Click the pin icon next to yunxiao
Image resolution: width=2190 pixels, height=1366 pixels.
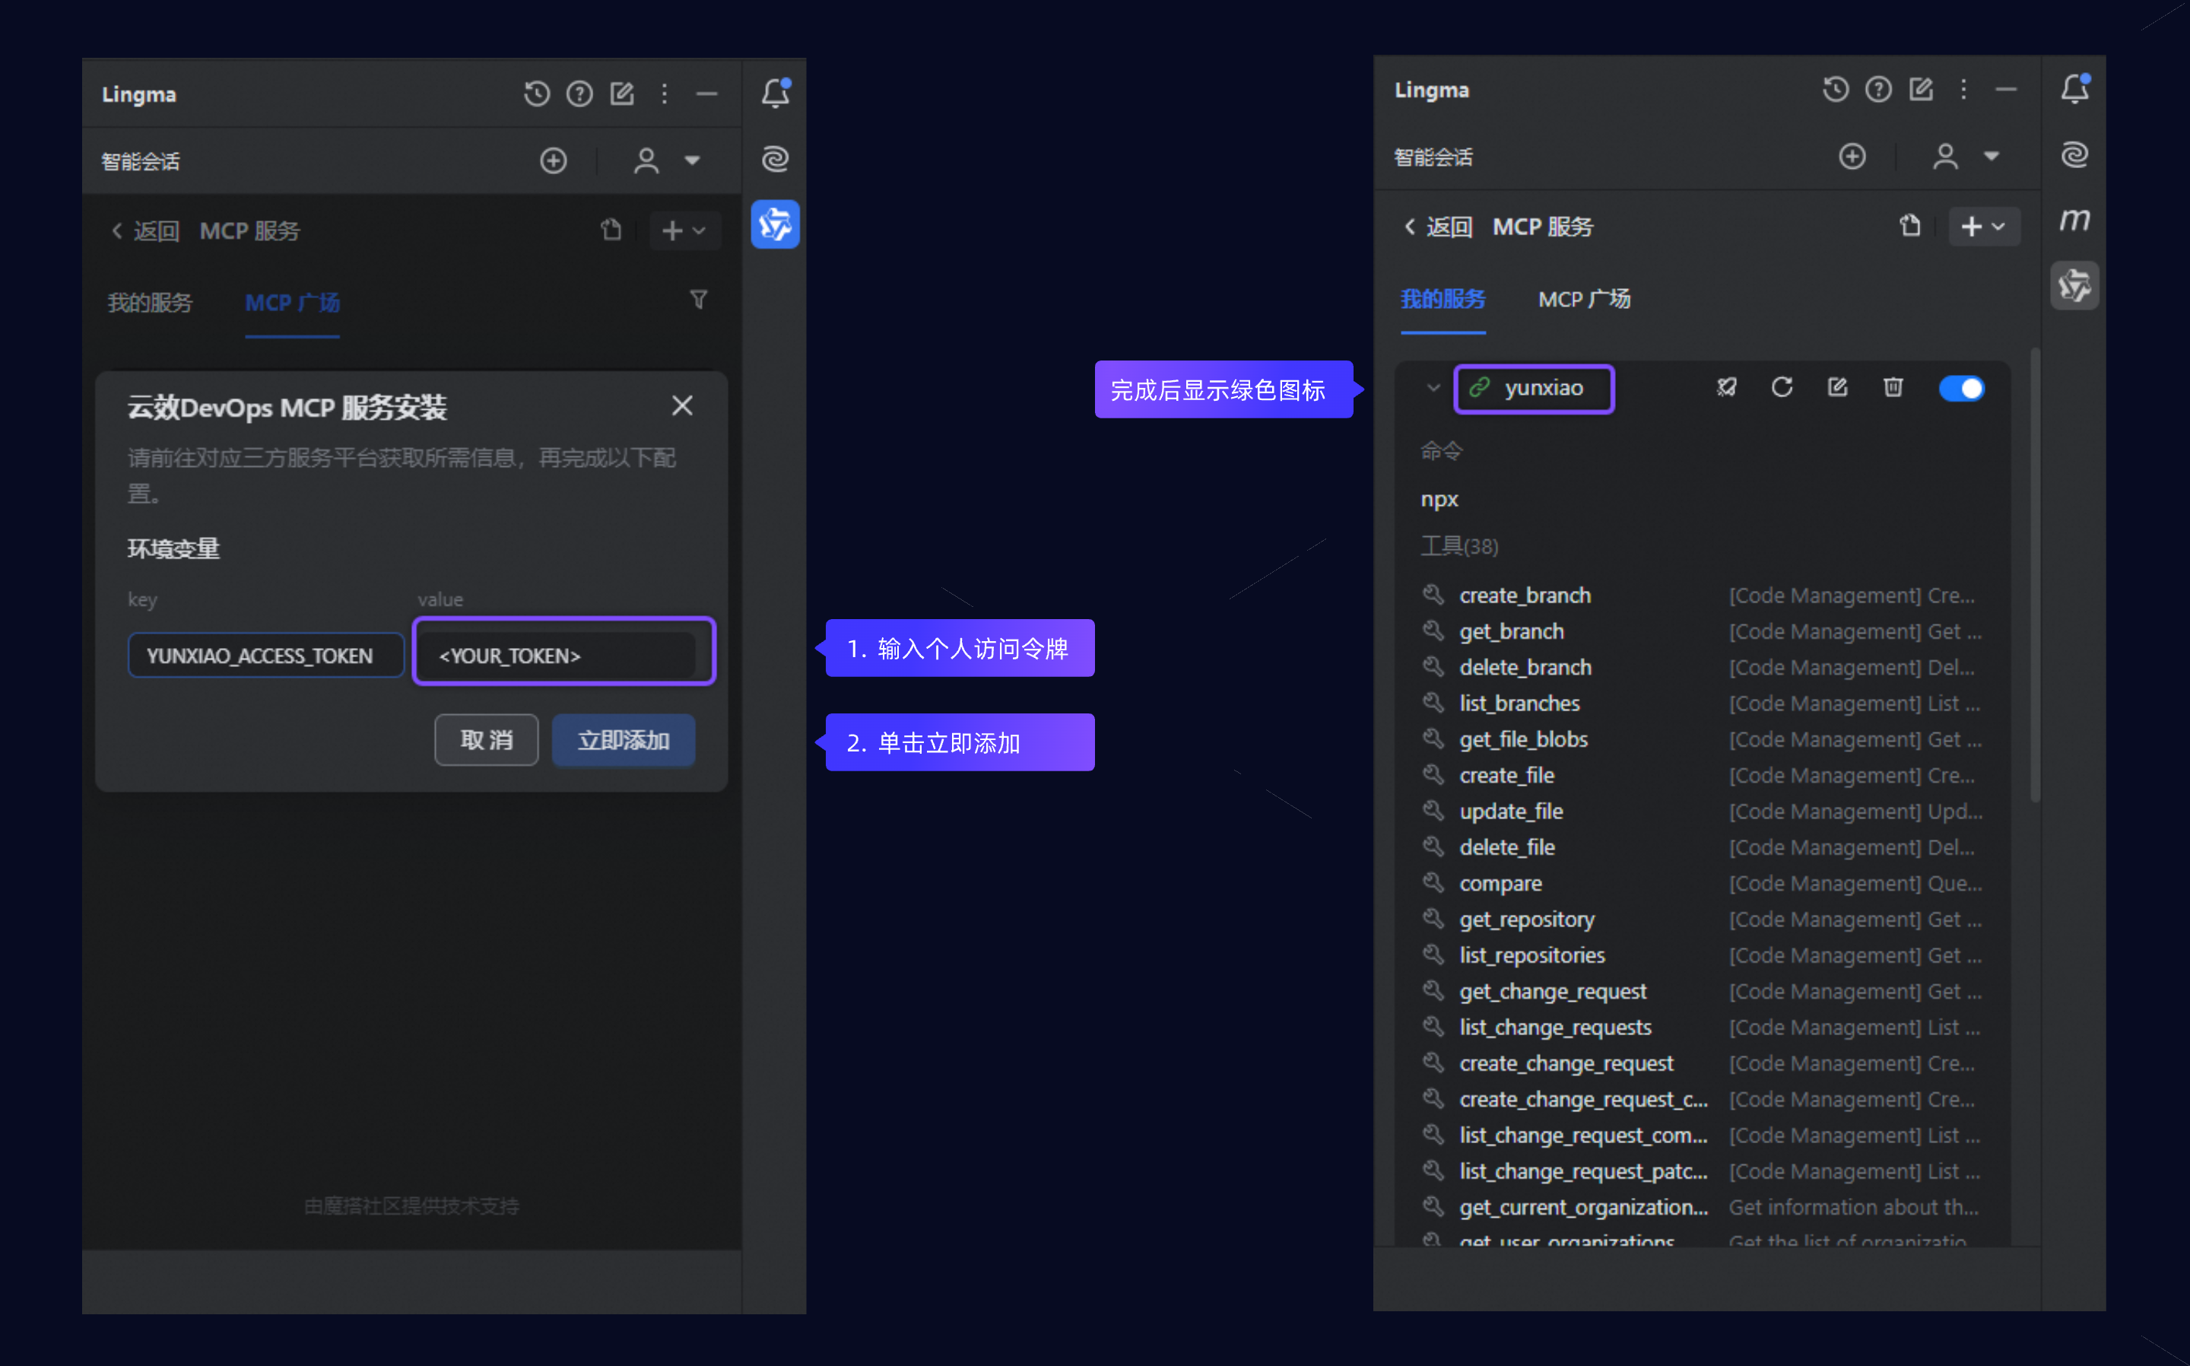tap(1726, 388)
